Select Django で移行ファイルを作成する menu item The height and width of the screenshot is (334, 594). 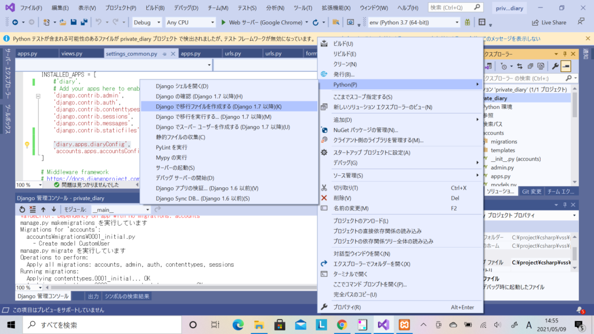[229, 107]
